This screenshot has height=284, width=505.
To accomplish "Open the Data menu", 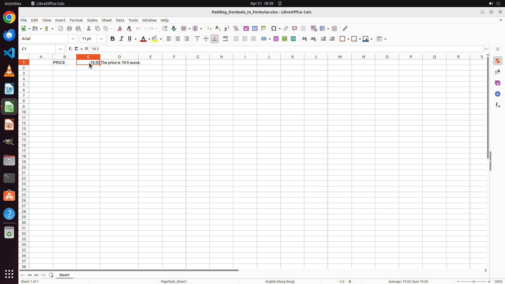I will pyautogui.click(x=120, y=20).
